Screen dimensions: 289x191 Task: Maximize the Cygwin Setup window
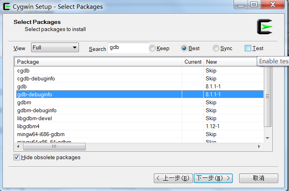tap(254, 5)
